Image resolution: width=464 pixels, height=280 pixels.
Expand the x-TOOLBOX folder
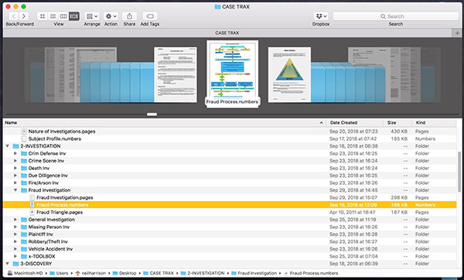click(15, 256)
